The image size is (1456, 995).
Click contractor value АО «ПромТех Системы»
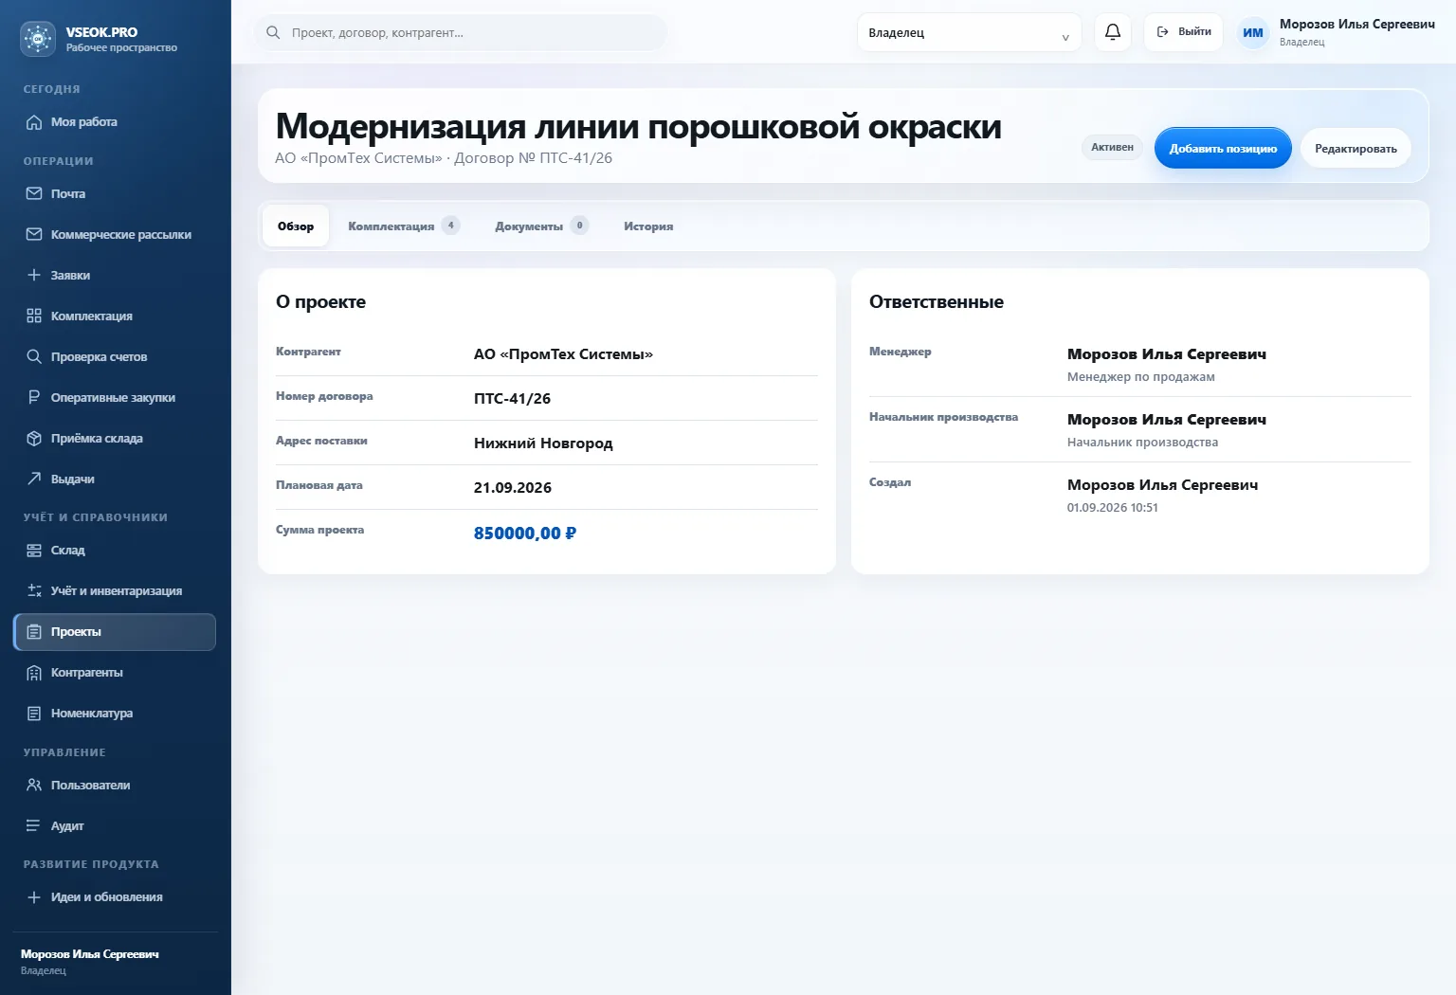[x=563, y=354]
